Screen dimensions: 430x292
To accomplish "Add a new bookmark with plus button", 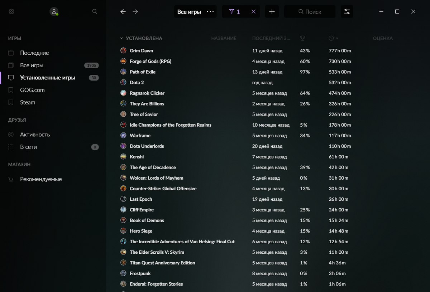I will tap(272, 11).
